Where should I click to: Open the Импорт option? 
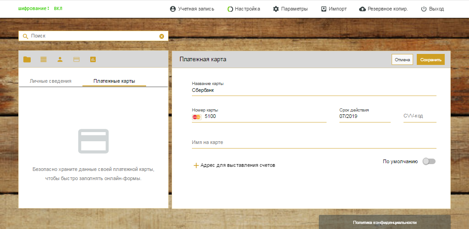[333, 9]
